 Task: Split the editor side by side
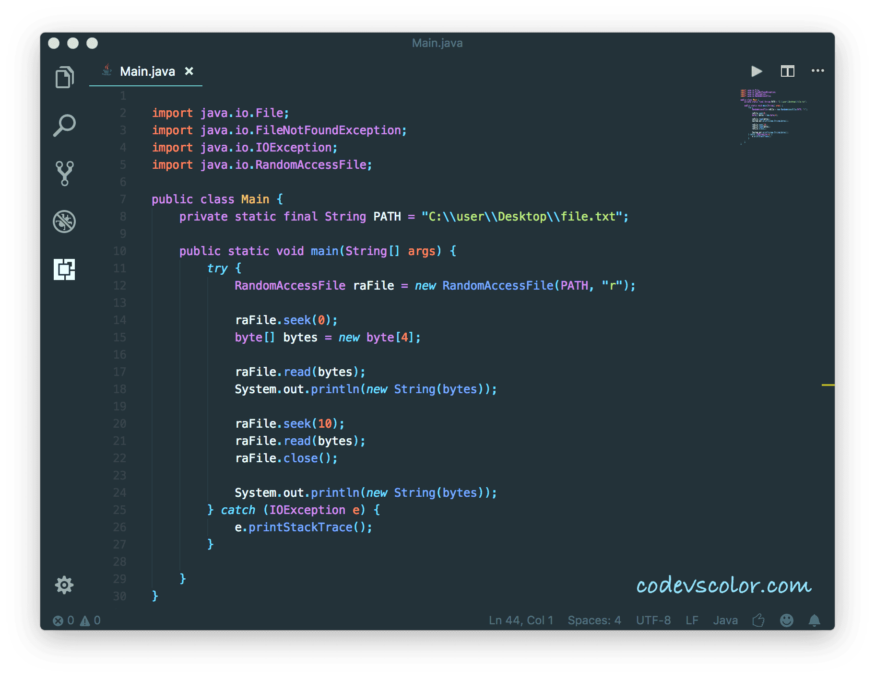pos(787,71)
